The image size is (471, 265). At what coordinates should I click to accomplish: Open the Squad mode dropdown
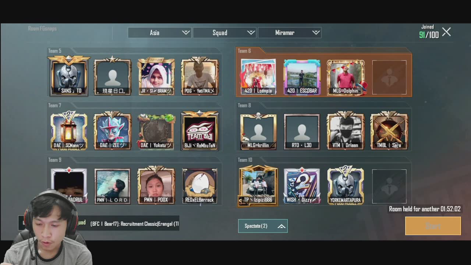(x=224, y=33)
